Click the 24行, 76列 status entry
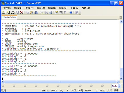This screenshot has width=124, height=93. [x=77, y=90]
